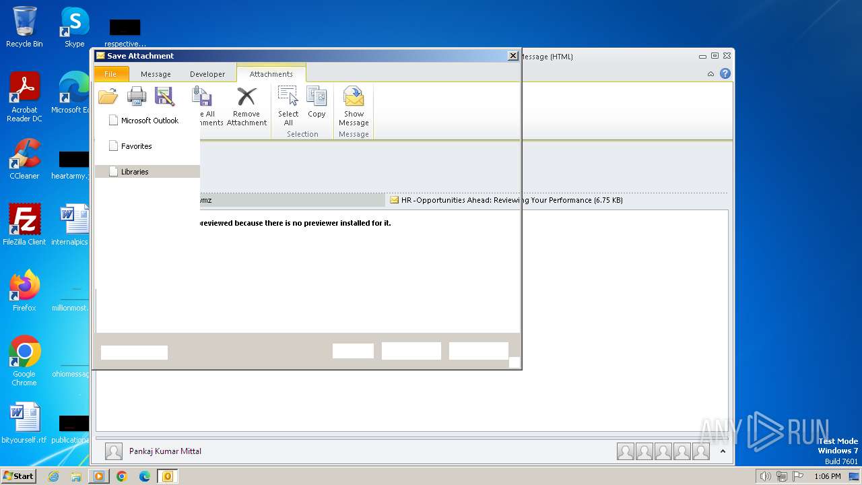Open Chrome from the taskbar
Viewport: 862px width, 485px height.
coord(122,476)
